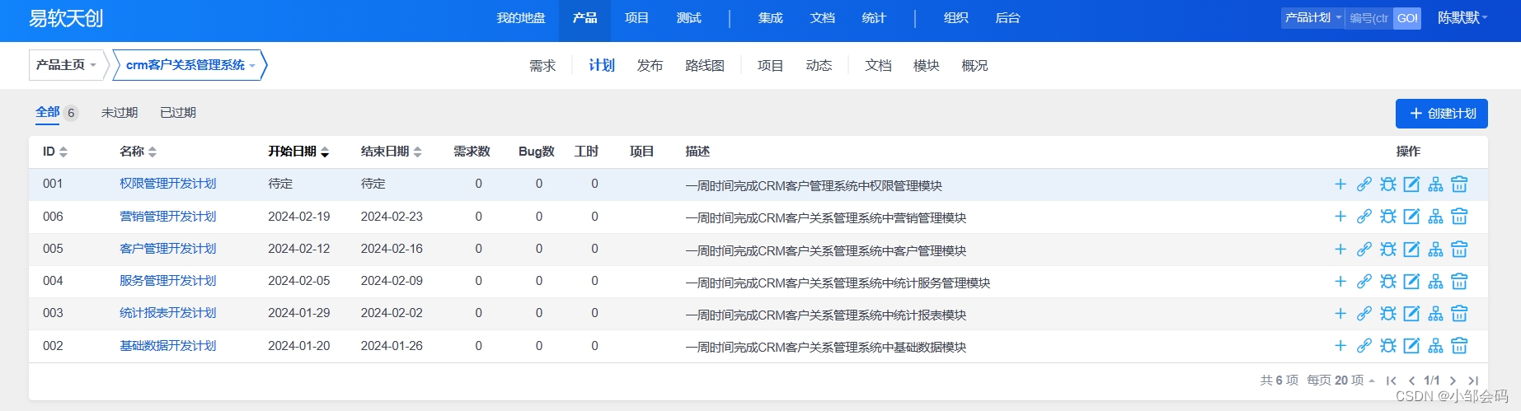Click the 编号 search input field

[x=1369, y=18]
